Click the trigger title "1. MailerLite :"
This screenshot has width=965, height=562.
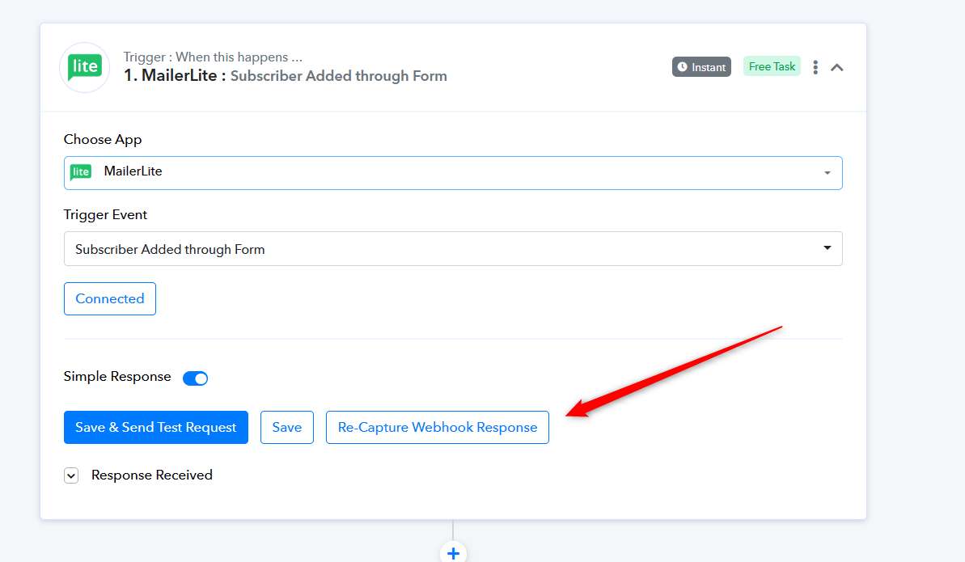[x=175, y=76]
